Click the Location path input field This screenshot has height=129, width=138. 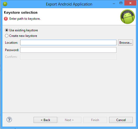(68, 43)
